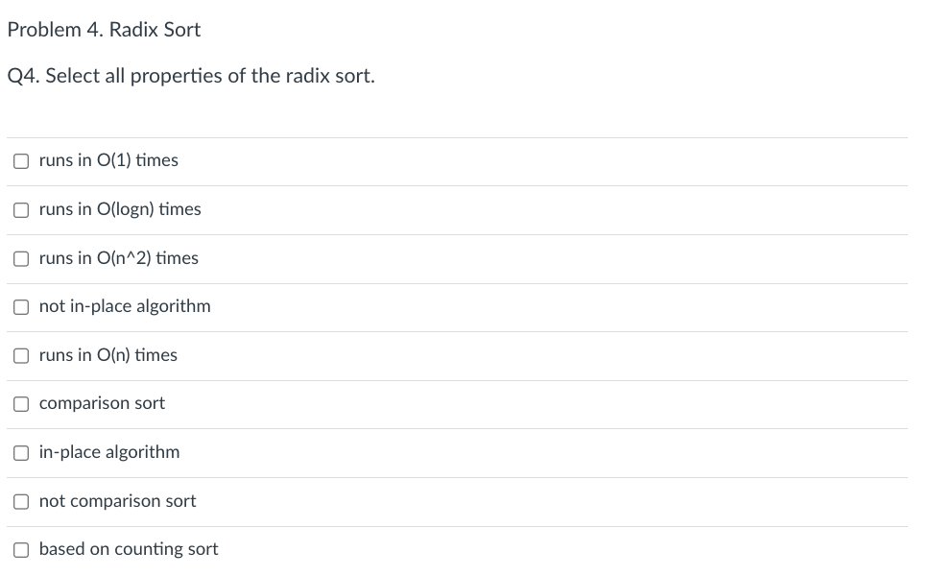Click the 'based on counting sort' label text
This screenshot has width=929, height=576.
point(129,549)
